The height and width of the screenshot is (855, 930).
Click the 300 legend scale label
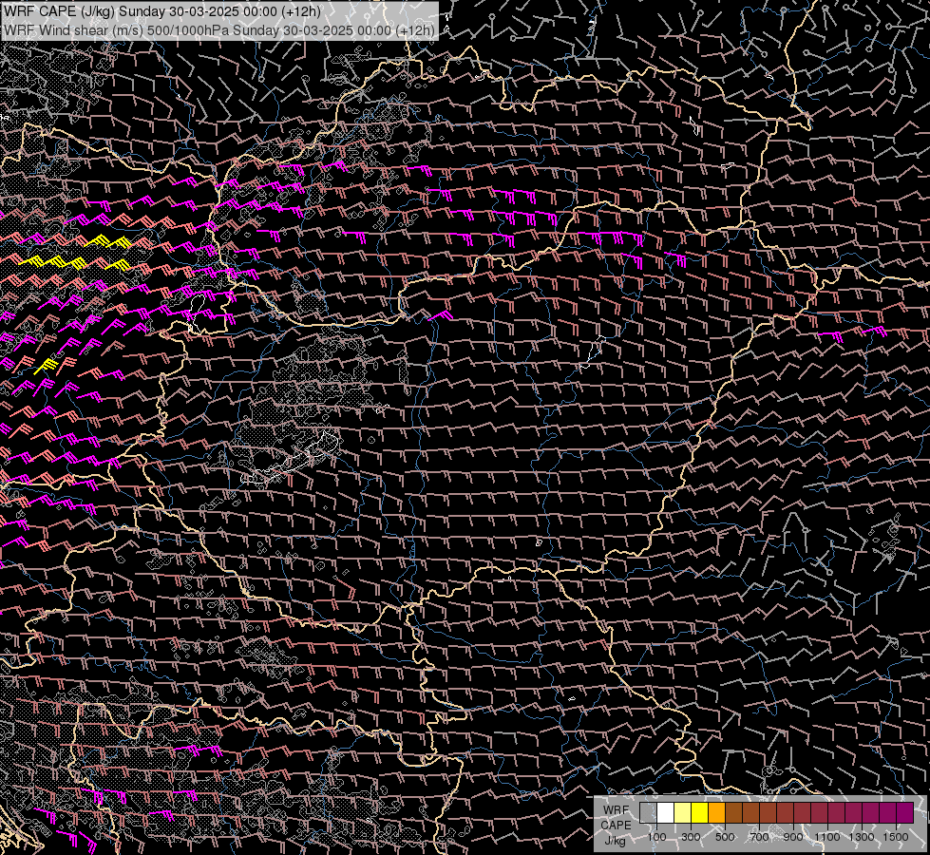[691, 837]
